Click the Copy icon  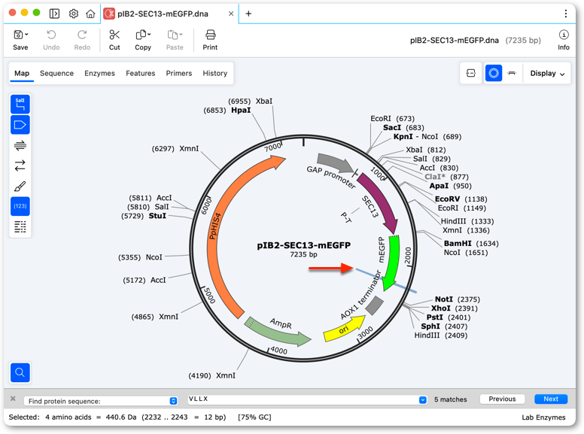click(x=141, y=35)
